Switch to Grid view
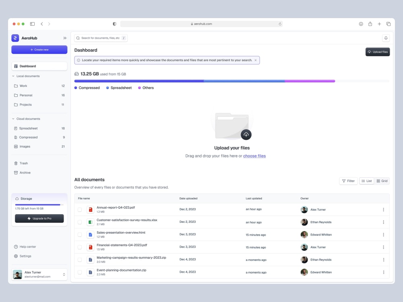Viewport: 403px width, 302px height. tap(382, 181)
